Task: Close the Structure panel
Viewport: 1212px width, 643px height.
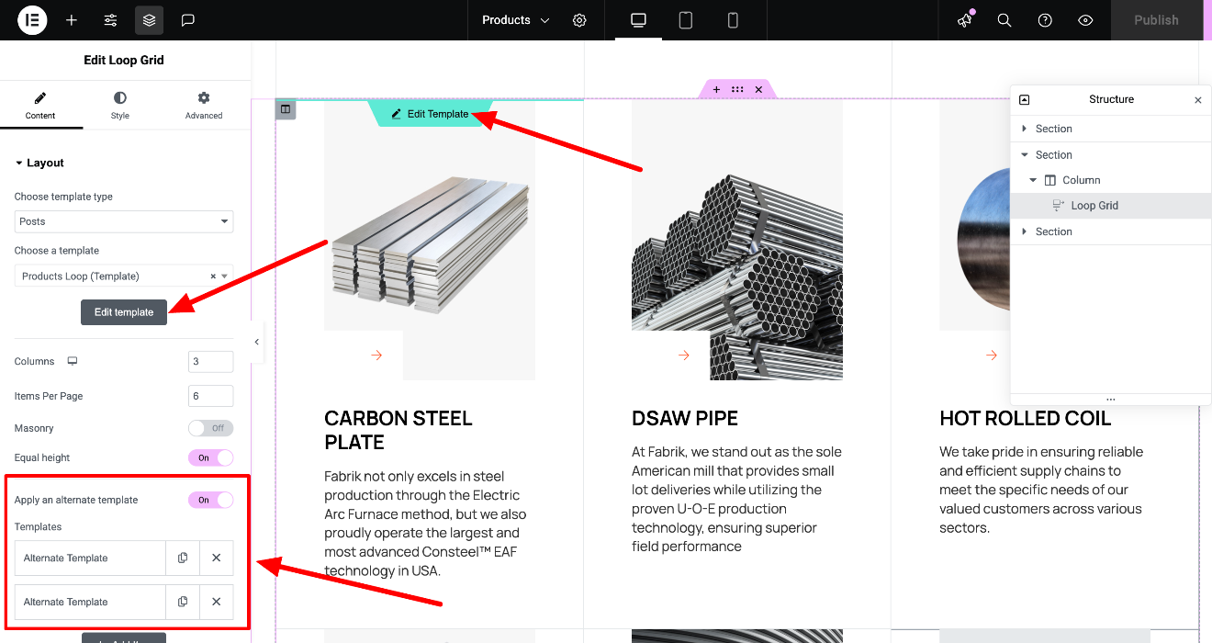Action: tap(1197, 100)
